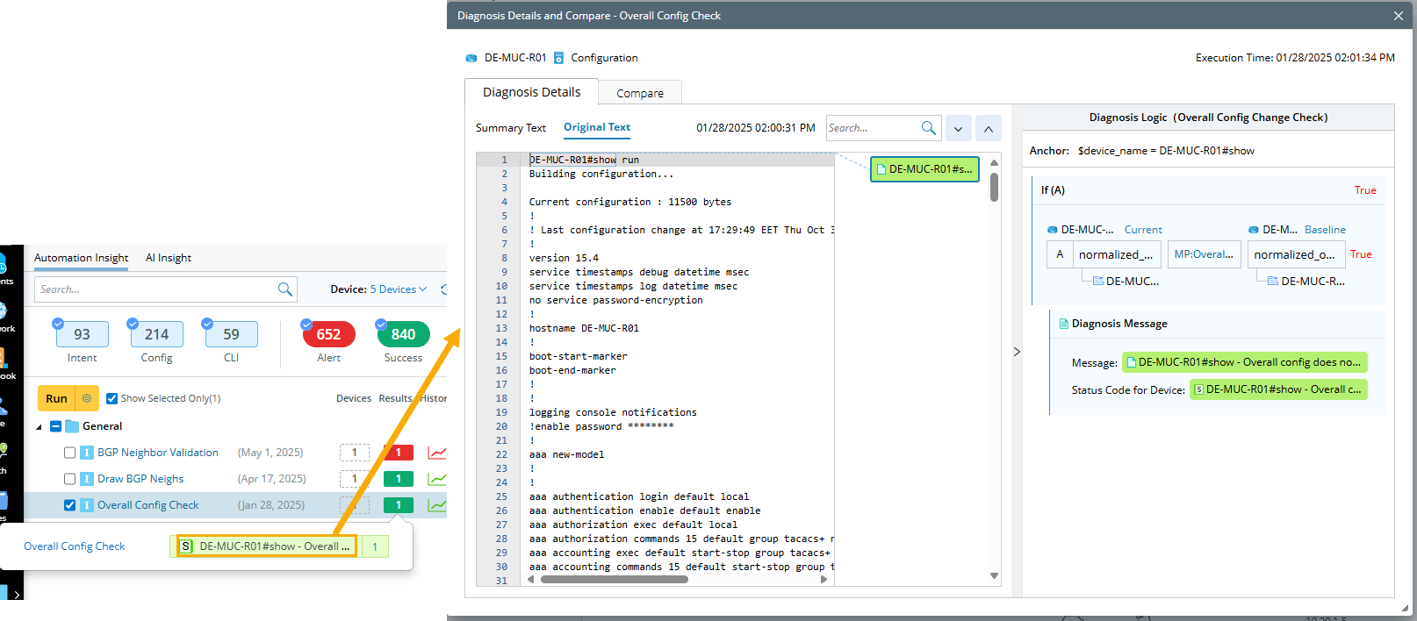Click green result badge of Draw BGP Neighs
The height and width of the screenshot is (621, 1417).
point(399,479)
